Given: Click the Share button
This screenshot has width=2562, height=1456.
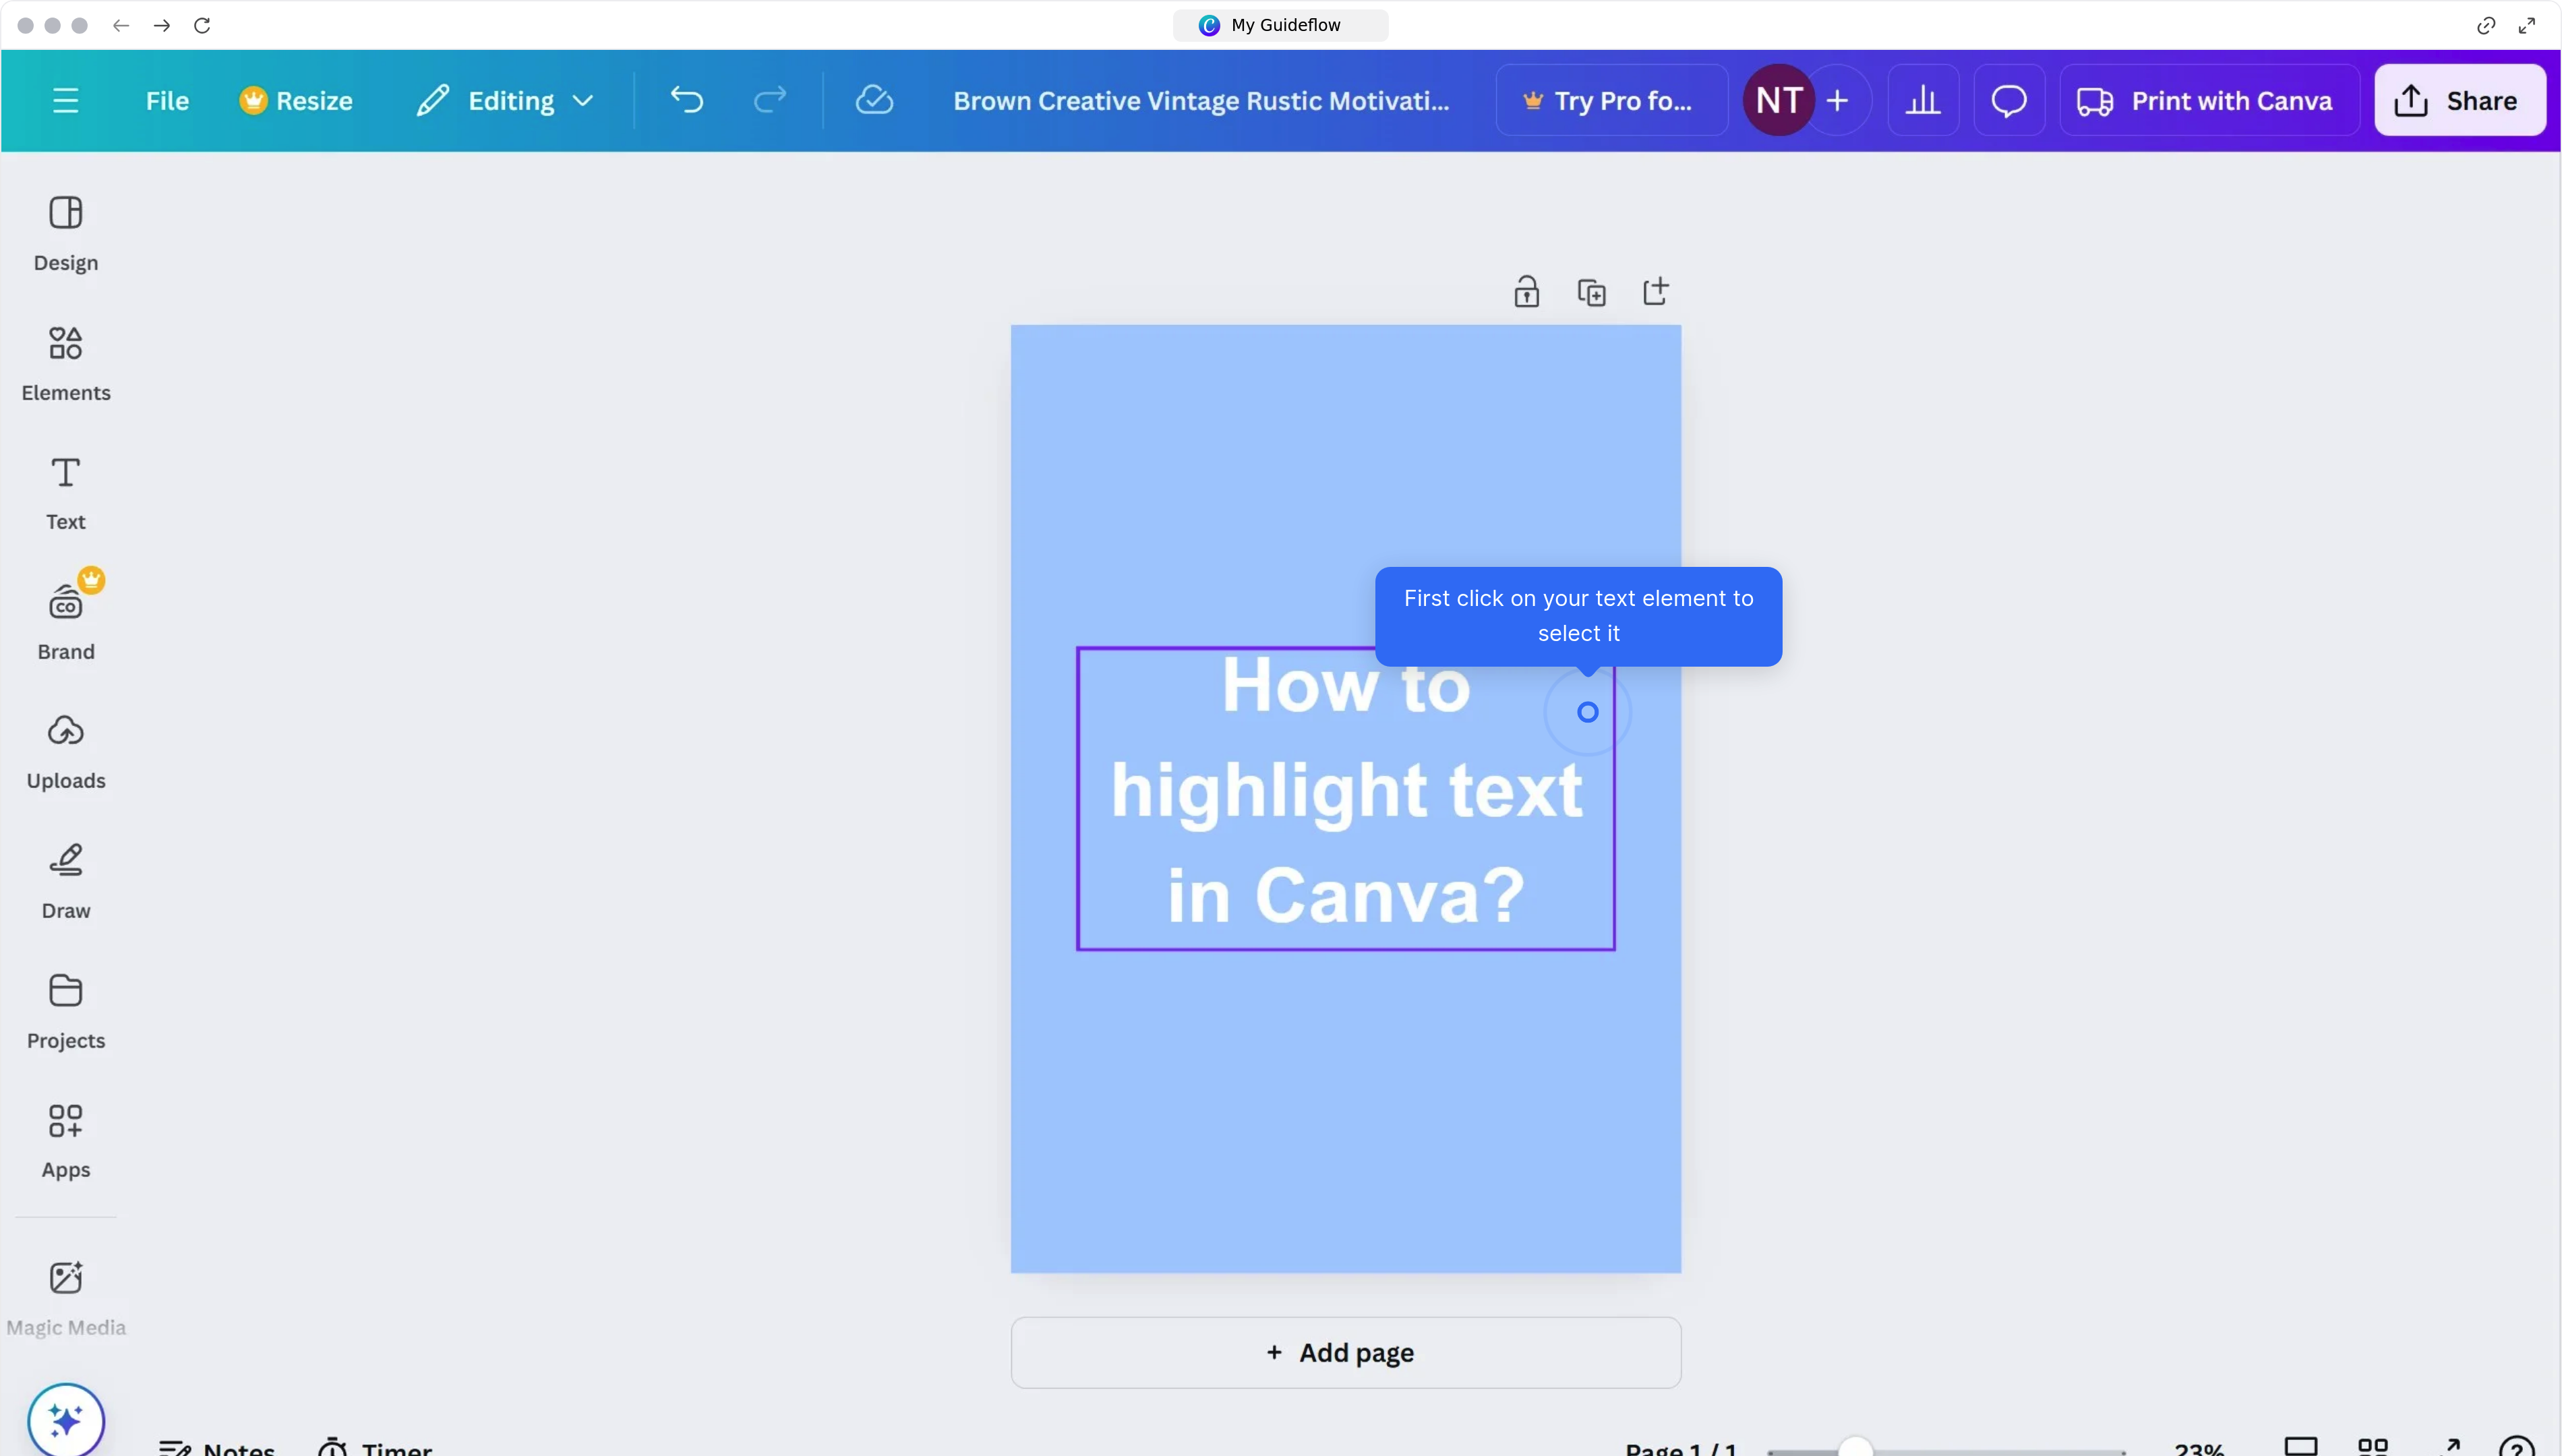Looking at the screenshot, I should 2460,100.
